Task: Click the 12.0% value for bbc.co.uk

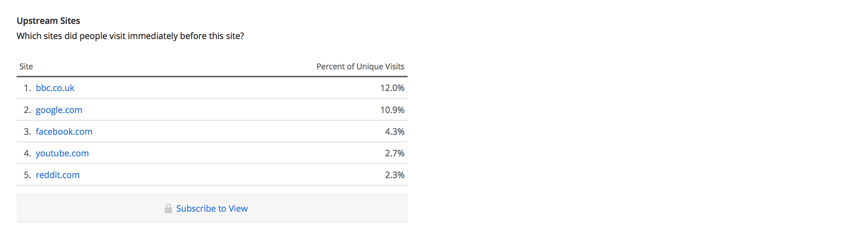Action: pos(392,88)
